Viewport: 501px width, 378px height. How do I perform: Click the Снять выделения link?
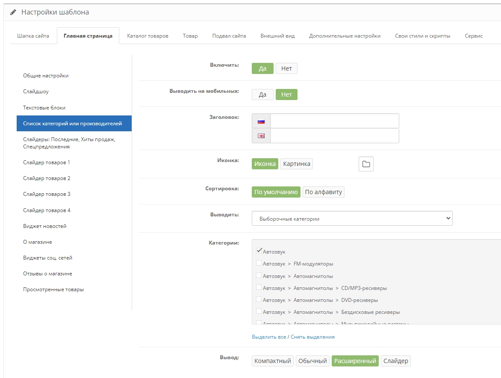point(312,337)
